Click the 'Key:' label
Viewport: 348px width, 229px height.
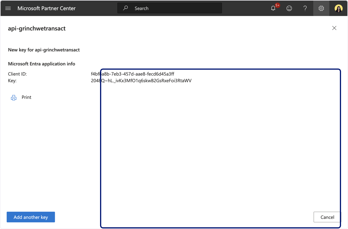12,81
